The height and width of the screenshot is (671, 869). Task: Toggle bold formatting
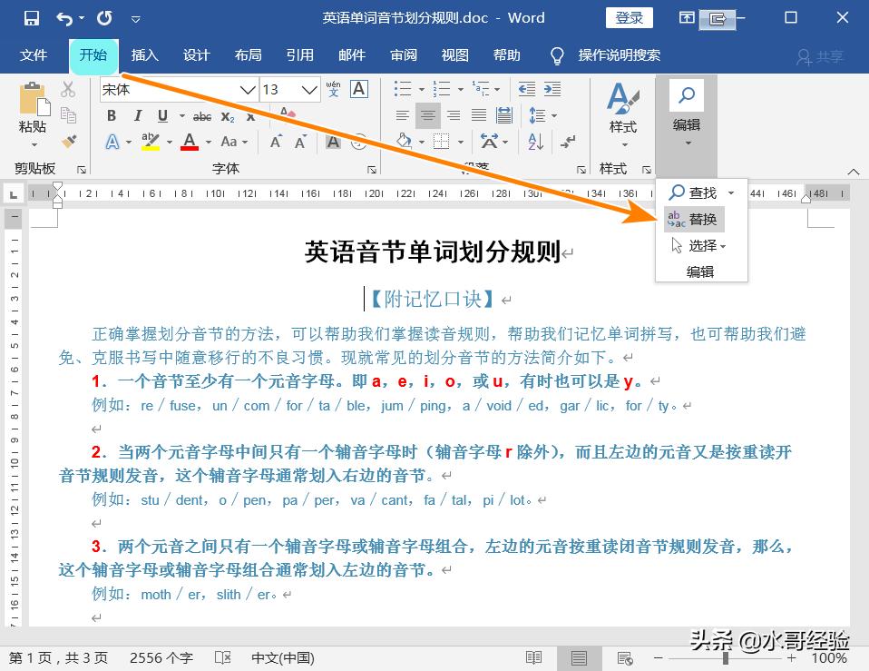[111, 116]
